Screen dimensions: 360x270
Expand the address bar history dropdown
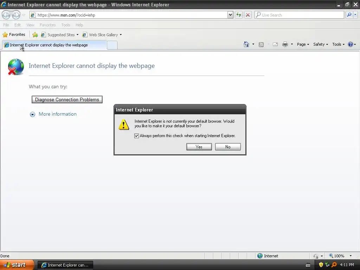tap(230, 15)
